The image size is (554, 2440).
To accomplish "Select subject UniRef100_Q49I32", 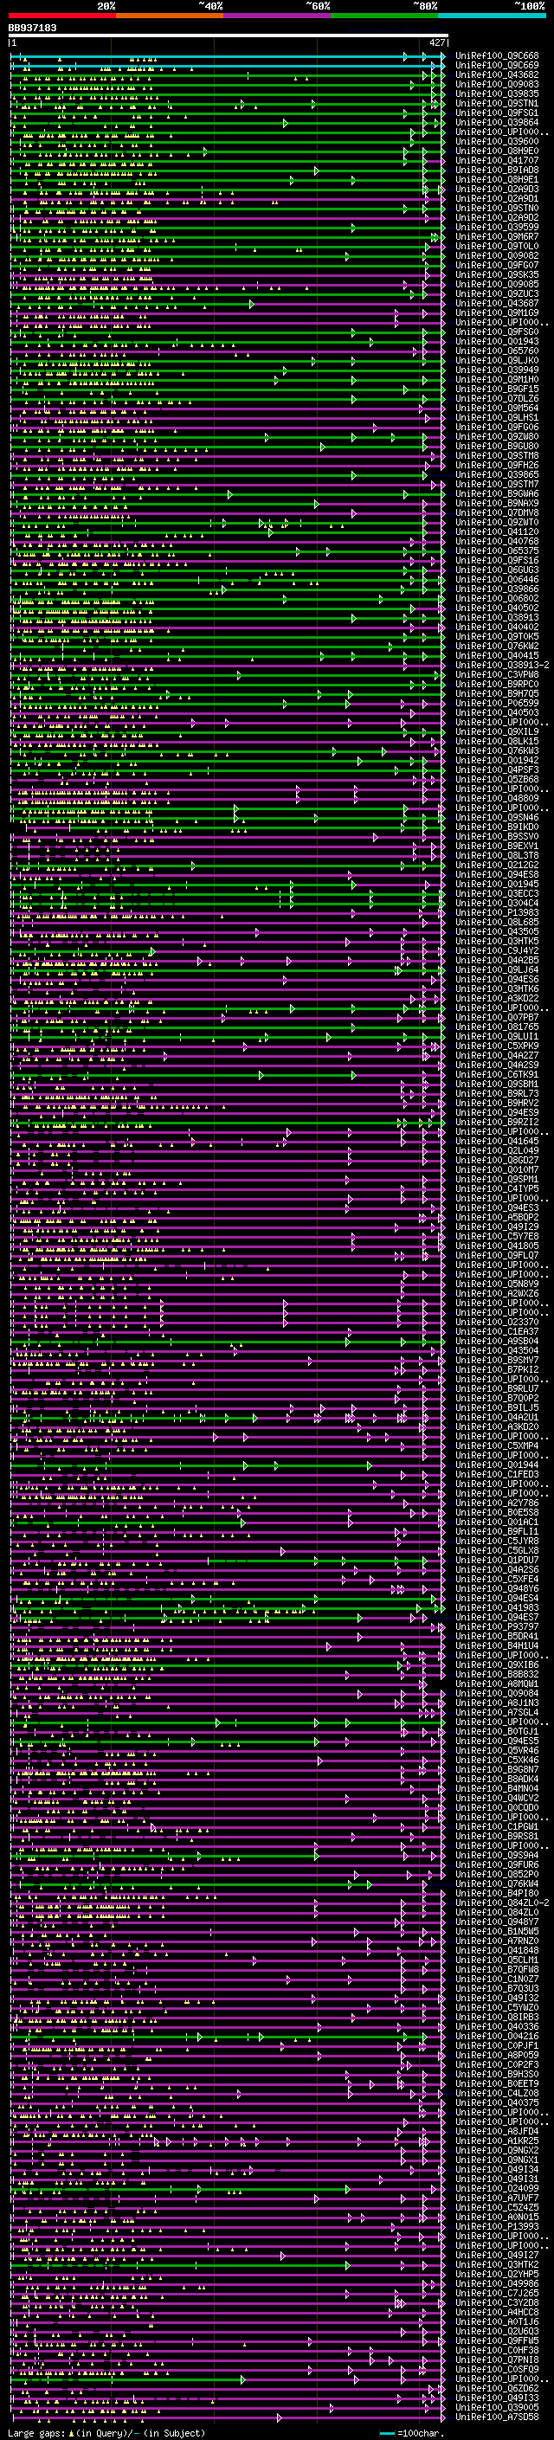I will click(497, 1998).
